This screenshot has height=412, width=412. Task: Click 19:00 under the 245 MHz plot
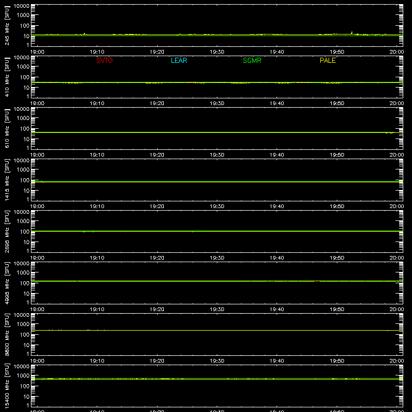[x=37, y=52]
